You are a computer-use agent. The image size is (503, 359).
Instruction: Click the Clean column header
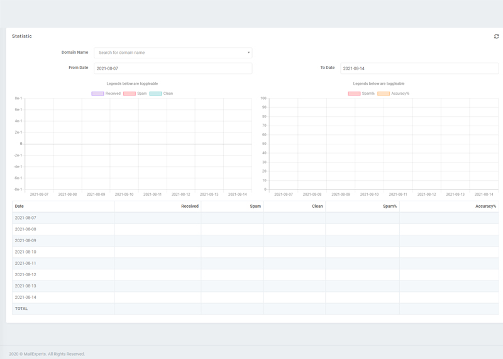(317, 206)
